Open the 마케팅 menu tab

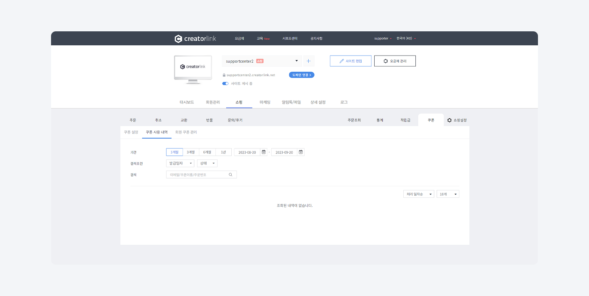coord(265,102)
